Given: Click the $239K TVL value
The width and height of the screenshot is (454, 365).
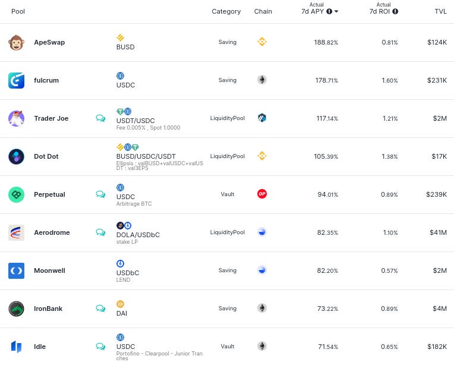Looking at the screenshot, I should click(x=437, y=194).
